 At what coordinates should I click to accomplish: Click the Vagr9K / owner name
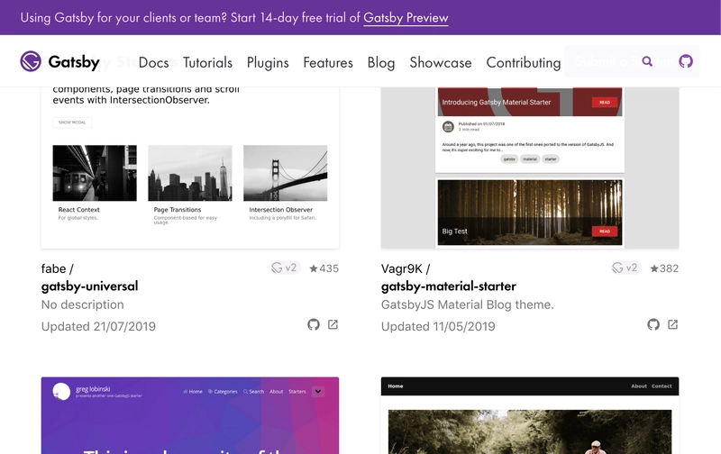click(405, 268)
